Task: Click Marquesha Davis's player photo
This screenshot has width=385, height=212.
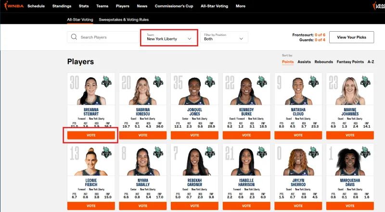Action: (350, 162)
